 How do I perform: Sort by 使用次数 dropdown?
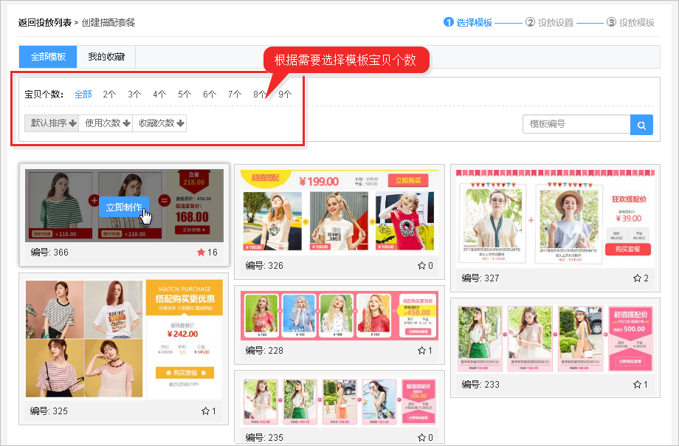pyautogui.click(x=106, y=123)
